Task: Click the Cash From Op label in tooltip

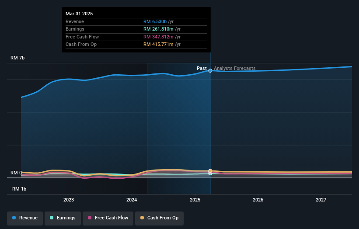Action: point(81,45)
